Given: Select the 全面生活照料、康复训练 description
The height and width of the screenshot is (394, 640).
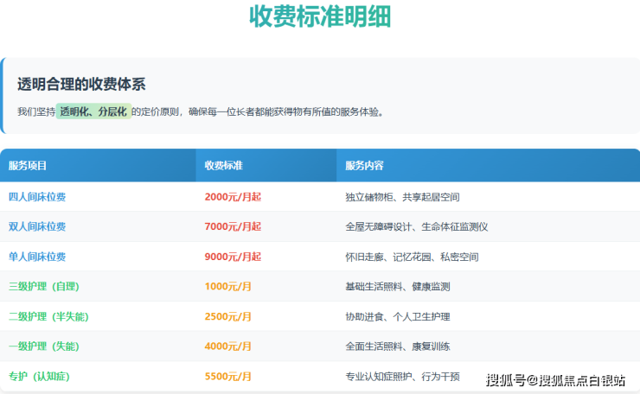Looking at the screenshot, I should tap(397, 346).
